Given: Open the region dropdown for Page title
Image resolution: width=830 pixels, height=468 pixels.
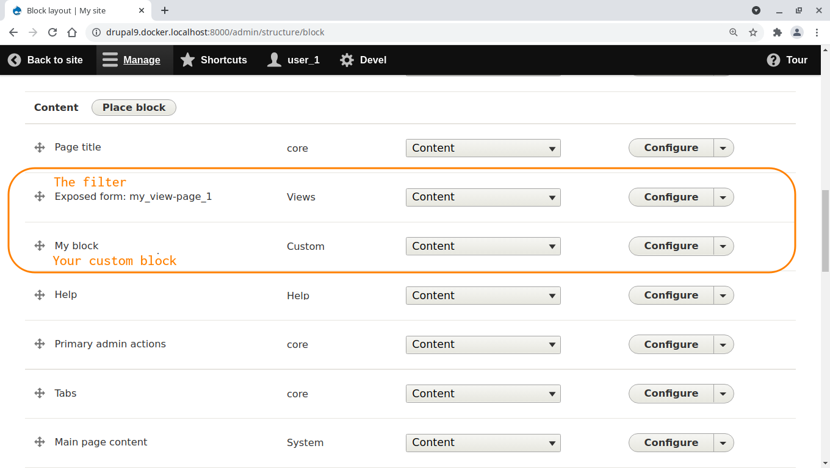Looking at the screenshot, I should click(x=483, y=148).
